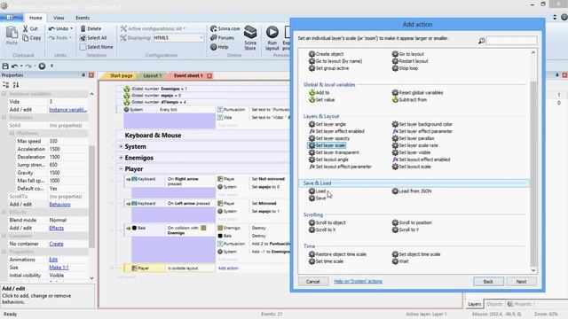
Task: Click alphabetical sort icon in Properties panel
Action: [16, 85]
